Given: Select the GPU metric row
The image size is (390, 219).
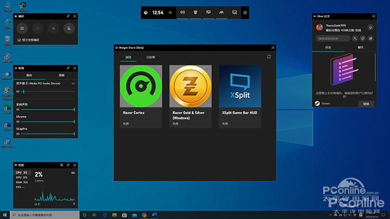Looking at the screenshot, I should (22, 177).
